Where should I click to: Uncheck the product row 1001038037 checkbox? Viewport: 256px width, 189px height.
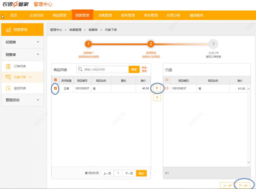[55, 88]
